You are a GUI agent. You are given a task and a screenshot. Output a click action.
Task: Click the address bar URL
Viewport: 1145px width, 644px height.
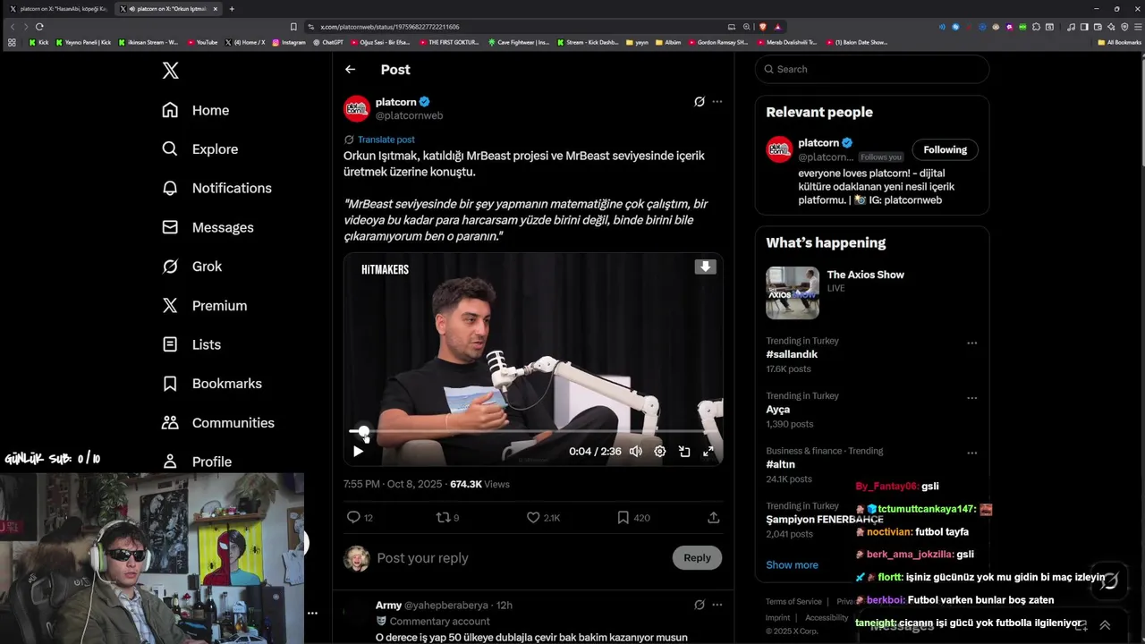(x=390, y=27)
